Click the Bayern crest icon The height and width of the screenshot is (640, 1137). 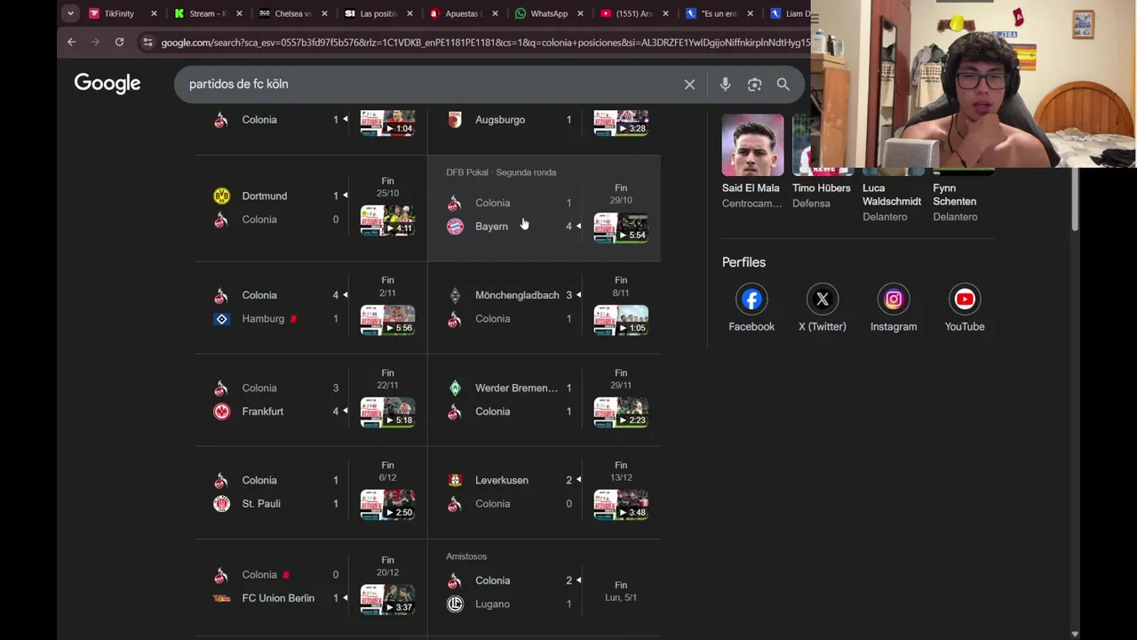coord(455,227)
